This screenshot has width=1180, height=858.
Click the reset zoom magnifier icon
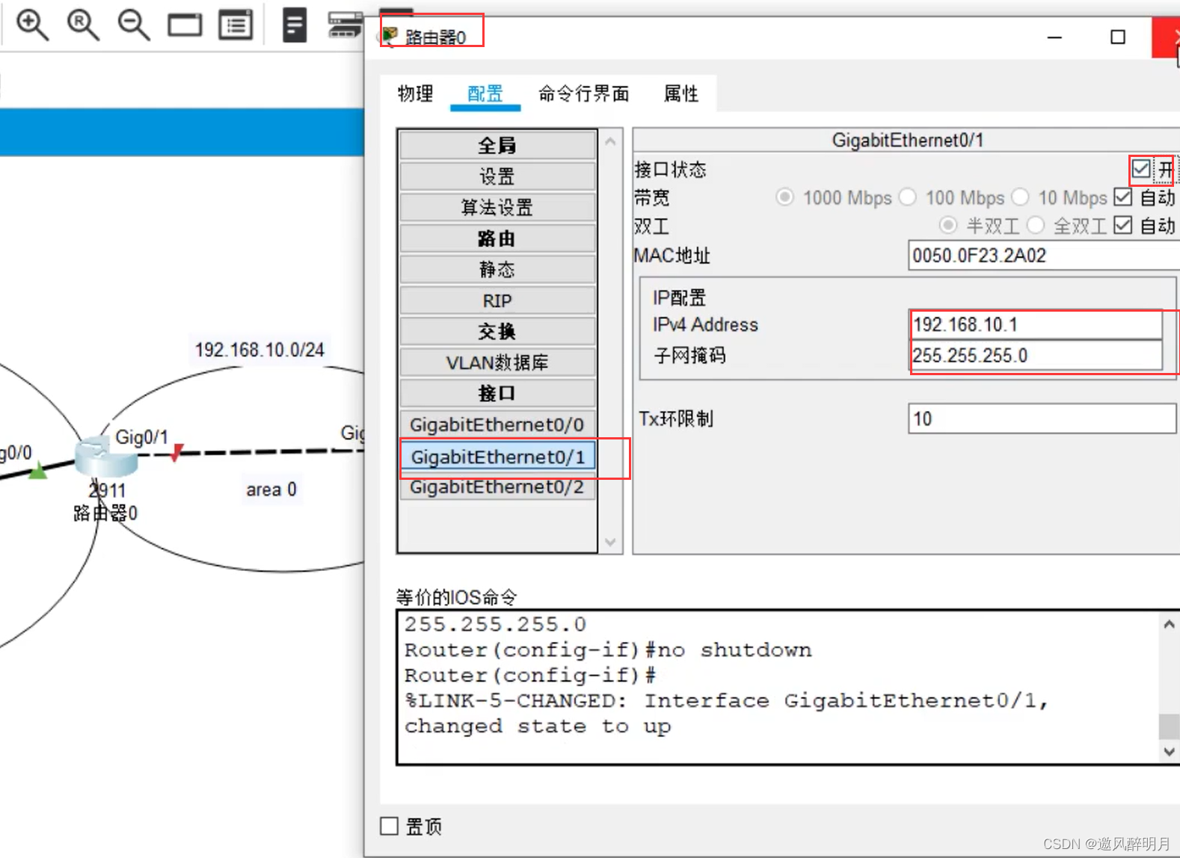(83, 25)
